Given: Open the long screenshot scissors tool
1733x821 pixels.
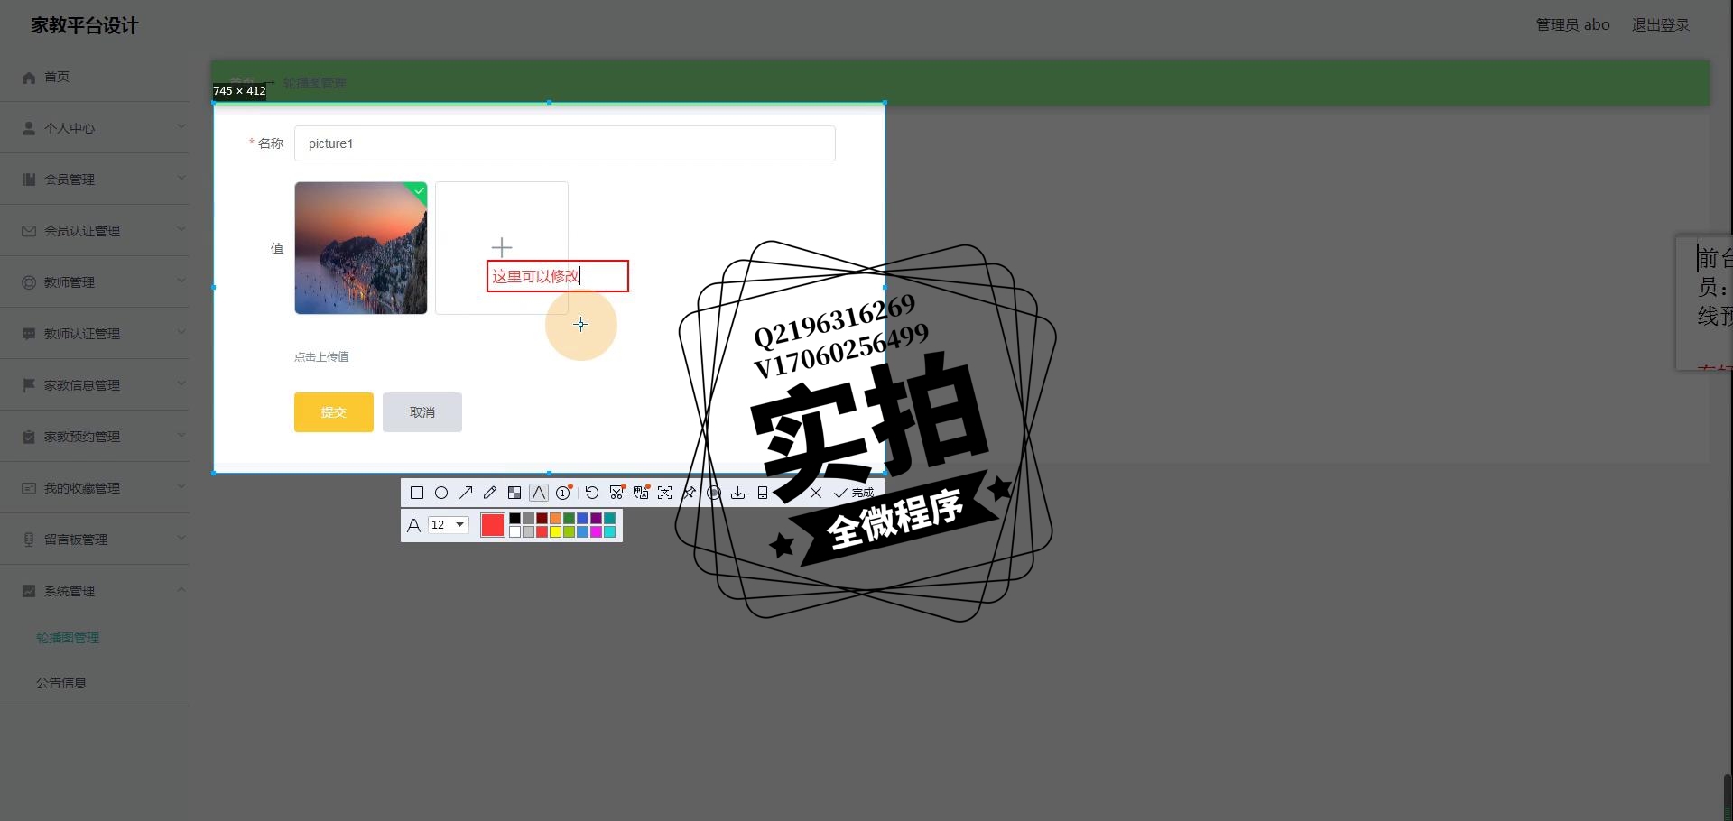Looking at the screenshot, I should click(x=617, y=492).
